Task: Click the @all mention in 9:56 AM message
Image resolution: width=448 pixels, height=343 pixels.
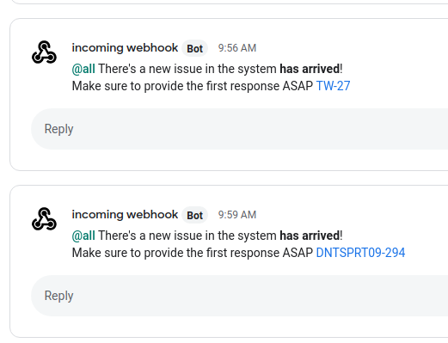Action: (83, 69)
